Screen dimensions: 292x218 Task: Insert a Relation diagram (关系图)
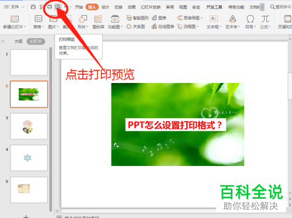click(135, 26)
